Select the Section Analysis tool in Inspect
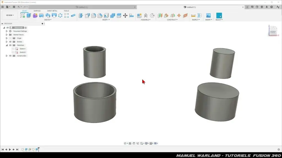This screenshot has width=282, height=158. point(199,15)
